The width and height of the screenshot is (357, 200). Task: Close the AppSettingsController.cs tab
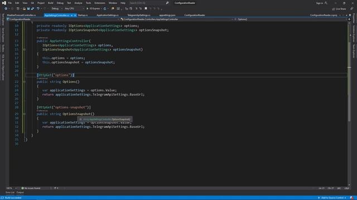75,15
